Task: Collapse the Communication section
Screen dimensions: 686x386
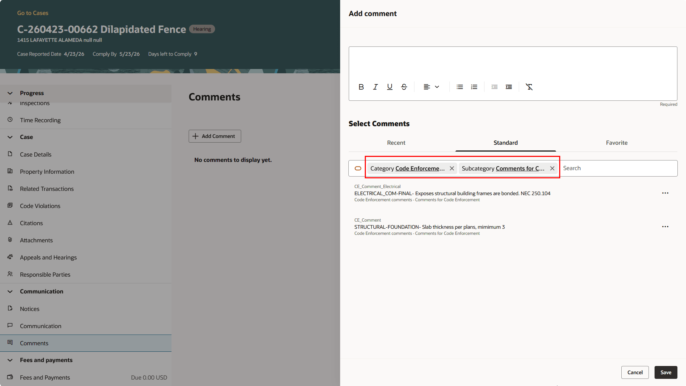Action: coord(10,291)
